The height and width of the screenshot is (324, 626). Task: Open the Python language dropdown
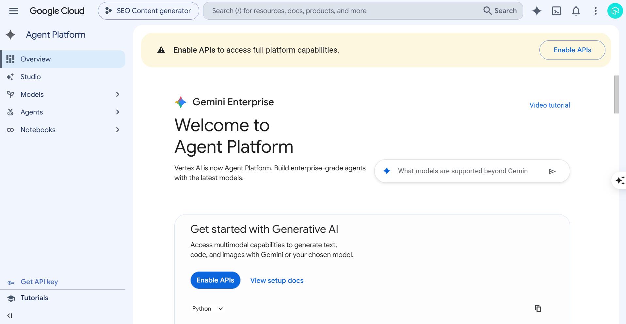tap(208, 309)
